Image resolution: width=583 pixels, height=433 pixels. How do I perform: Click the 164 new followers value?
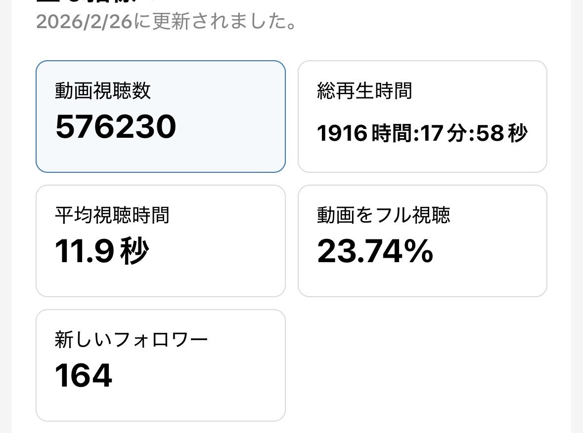83,375
